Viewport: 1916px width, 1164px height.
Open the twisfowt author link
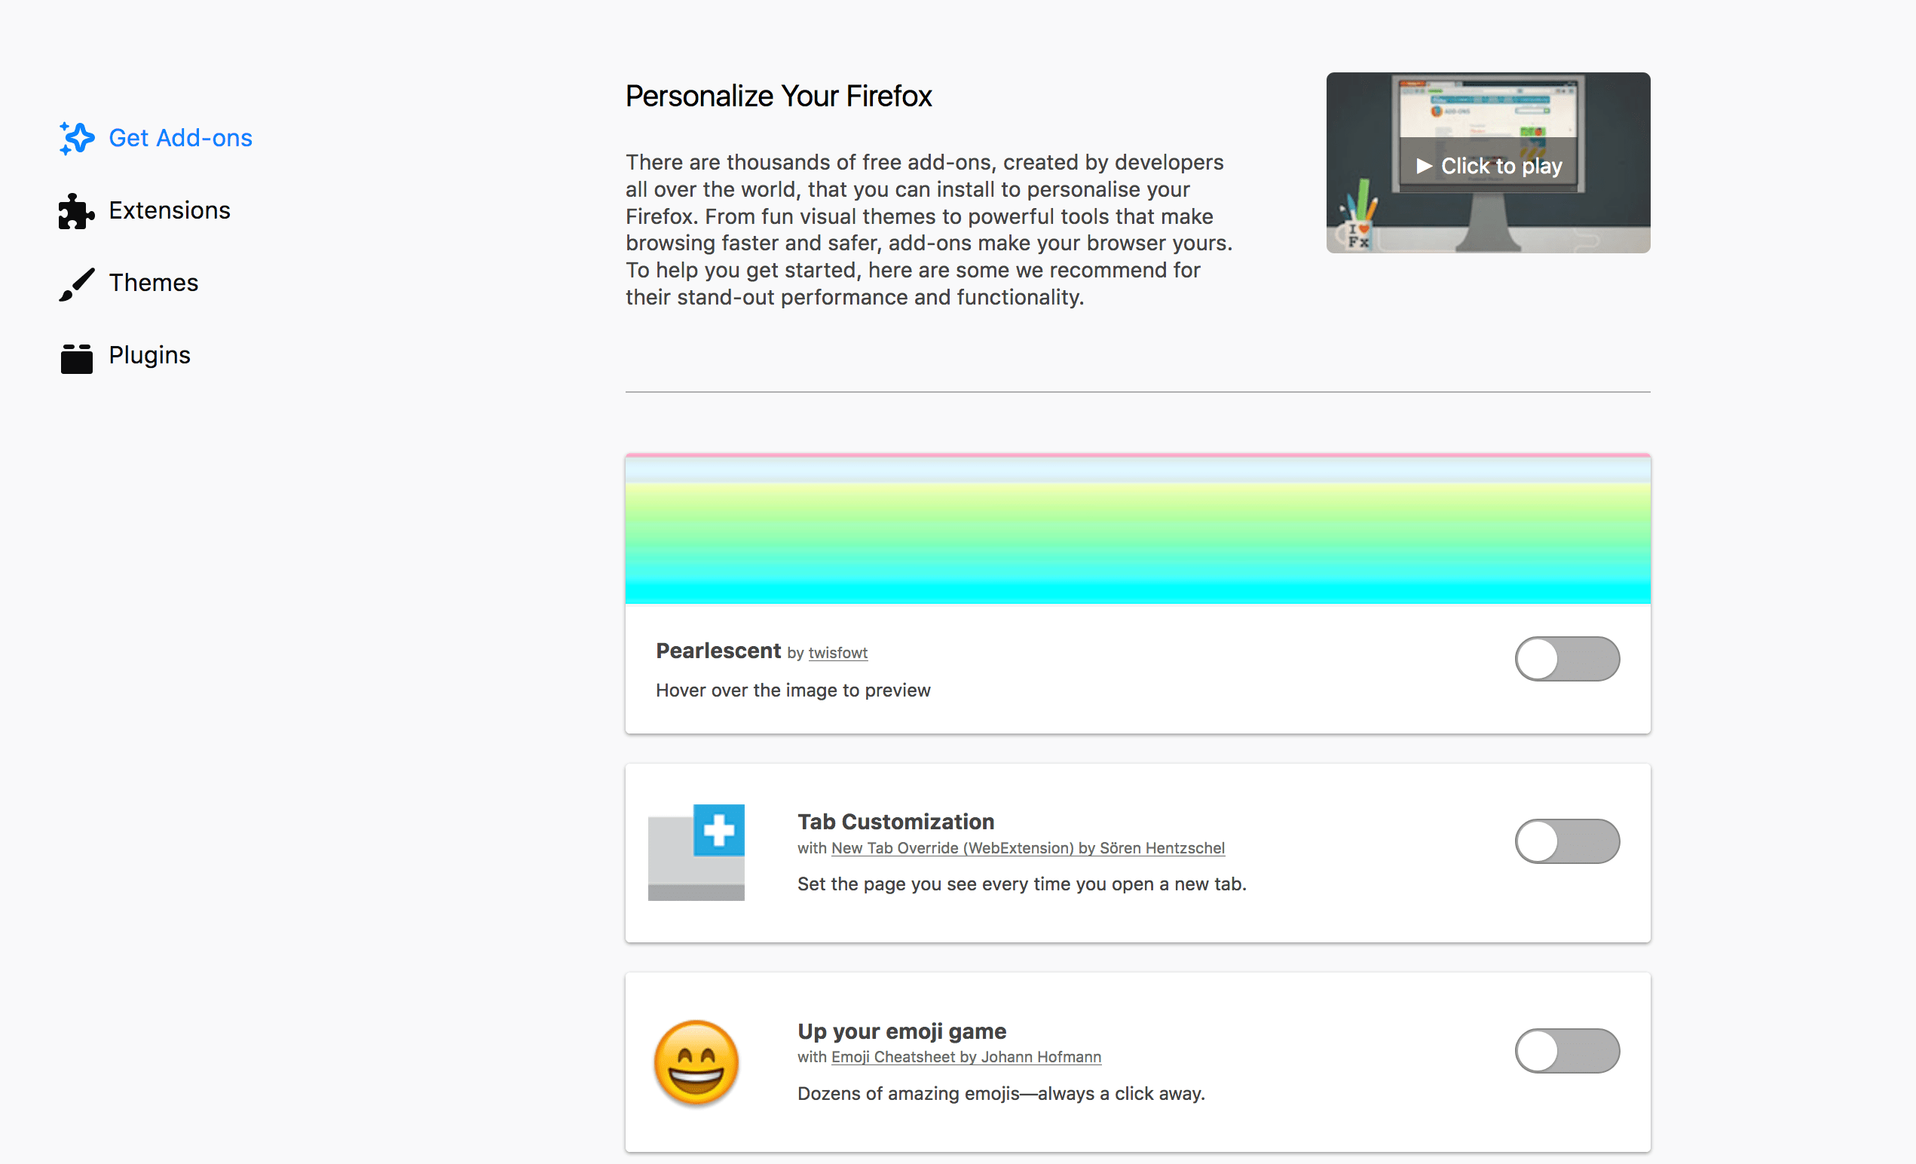pos(837,653)
